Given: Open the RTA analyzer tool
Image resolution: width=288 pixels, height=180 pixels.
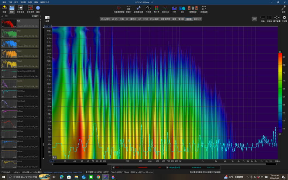Looking at the screenshot, I should pyautogui.click(x=174, y=8).
